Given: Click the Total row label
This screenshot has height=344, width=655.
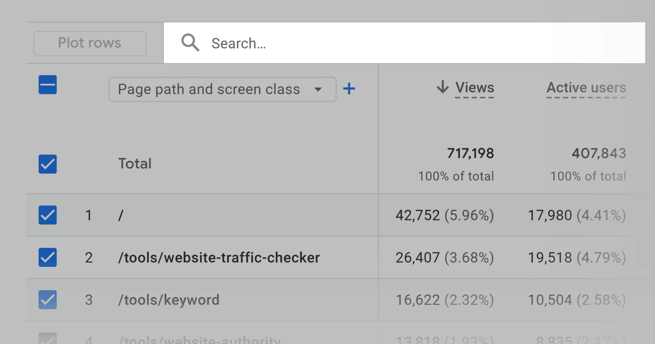Looking at the screenshot, I should (135, 164).
